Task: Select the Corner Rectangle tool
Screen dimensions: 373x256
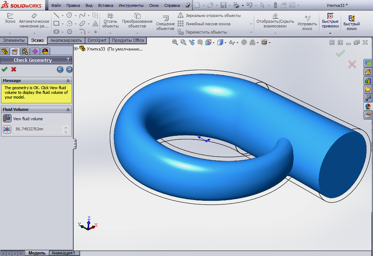Action: point(56,23)
